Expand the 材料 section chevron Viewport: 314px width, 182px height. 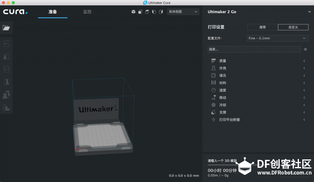(x=304, y=83)
